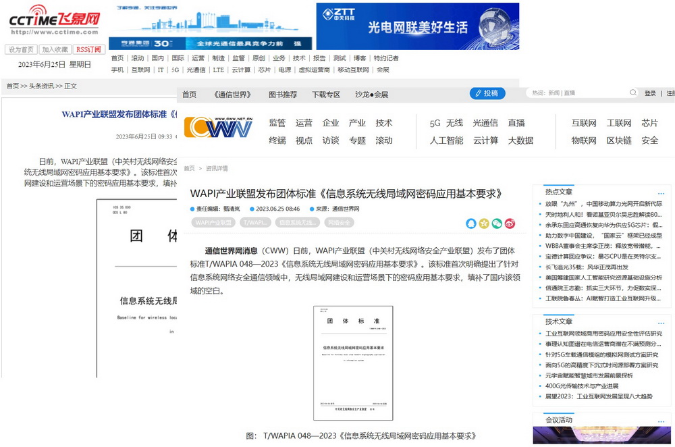Click the CCTIME article title WAPI产业联盟发布团体标准
This screenshot has height=447, width=675.
coord(119,115)
